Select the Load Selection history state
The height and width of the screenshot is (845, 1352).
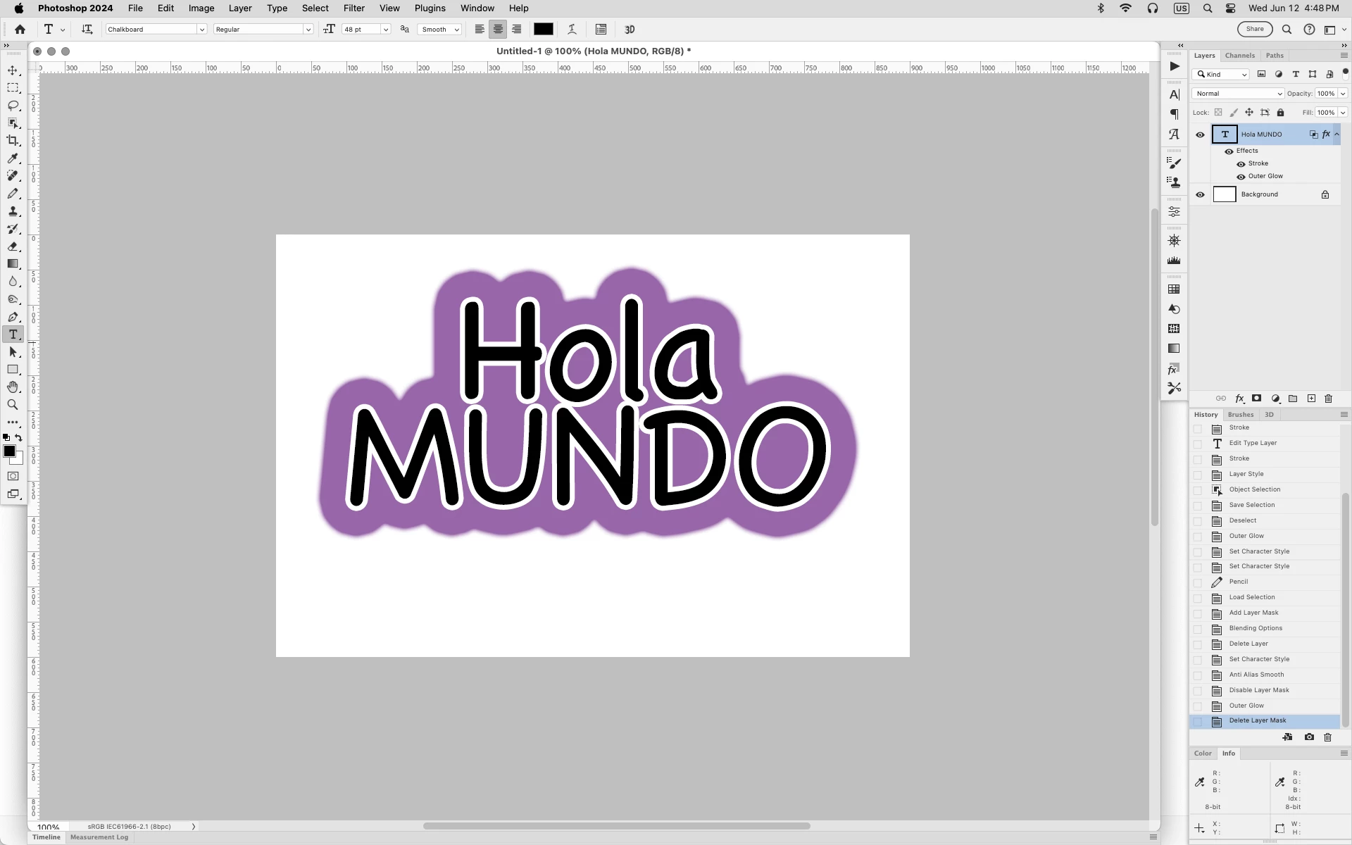(x=1251, y=597)
